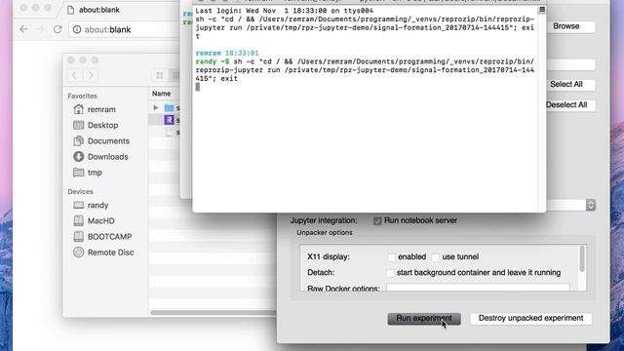Click the Favorites heading in Finder

pos(82,96)
